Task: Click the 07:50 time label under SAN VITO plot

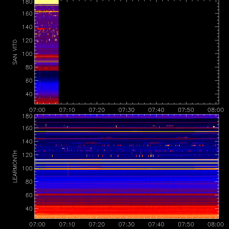Action: pyautogui.click(x=186, y=110)
